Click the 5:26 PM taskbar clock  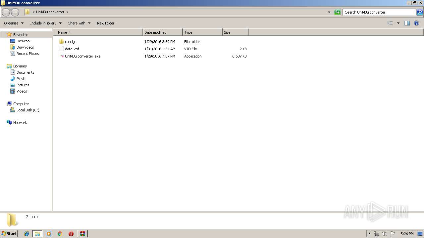[407, 234]
